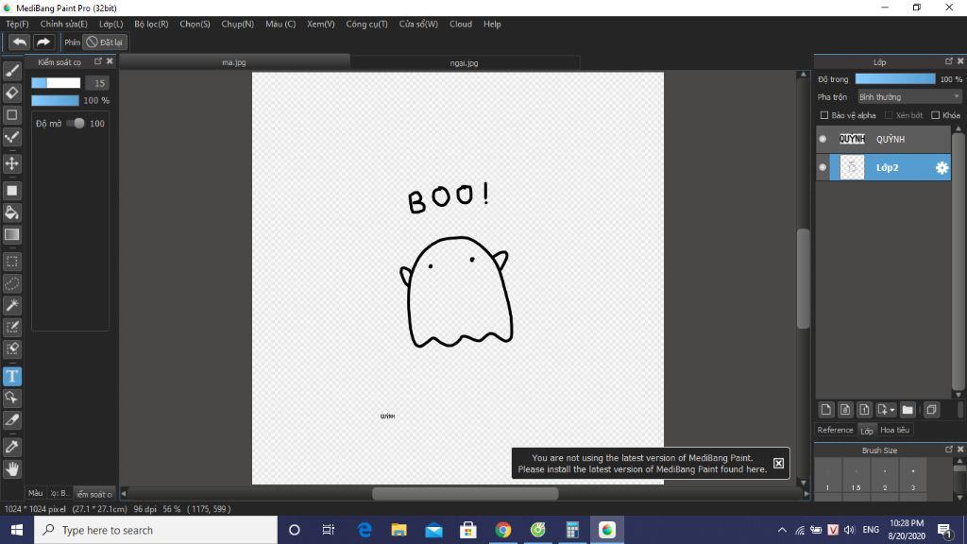Hide the Lớp2 layer
Viewport: 967px width, 544px height.
click(823, 167)
